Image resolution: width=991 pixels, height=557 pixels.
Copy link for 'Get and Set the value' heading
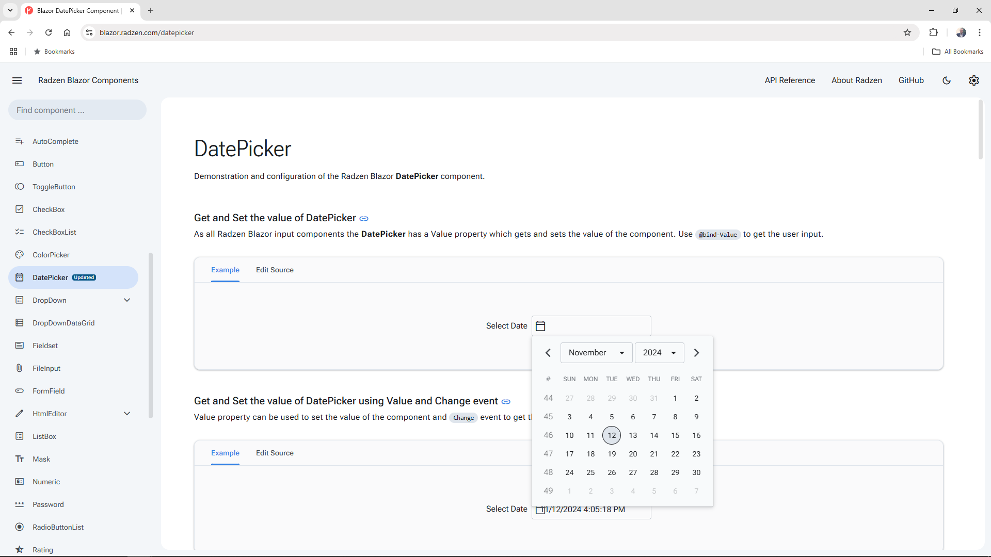tap(364, 219)
